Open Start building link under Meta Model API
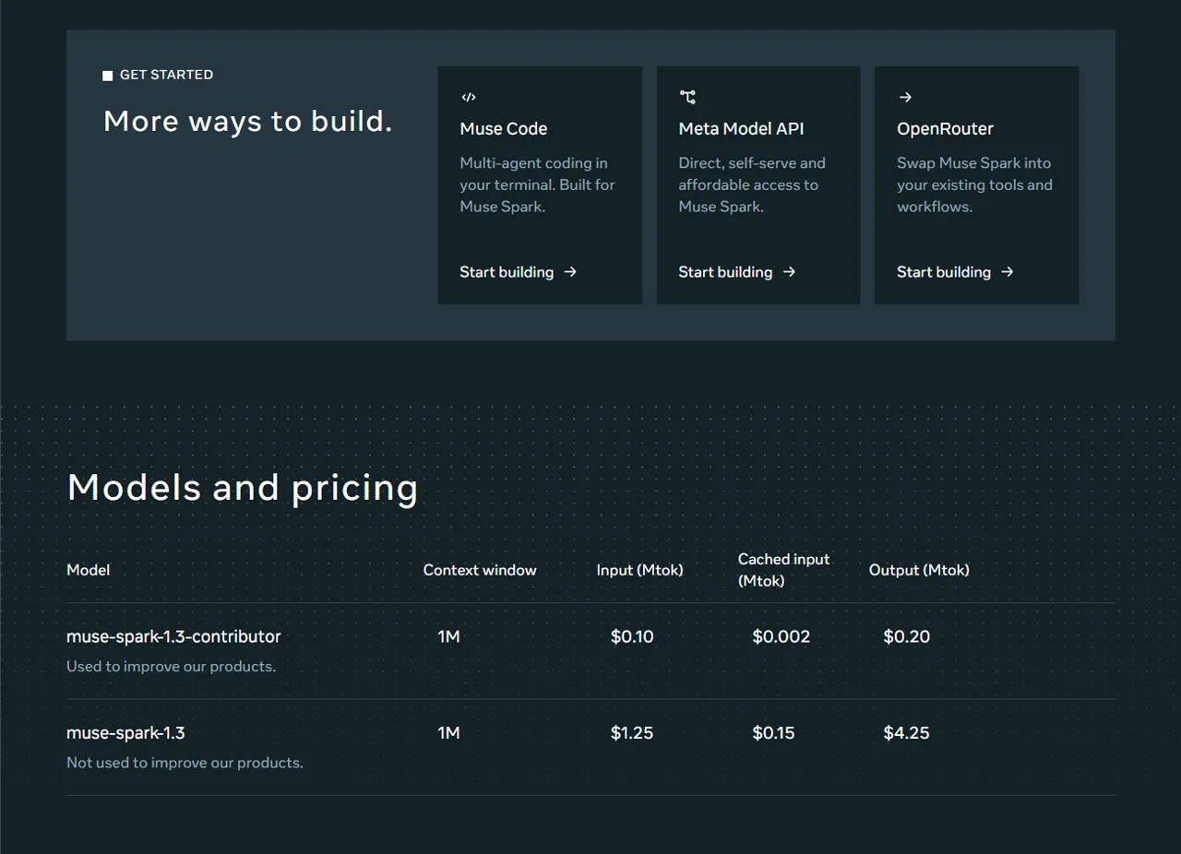1181x854 pixels. (x=737, y=272)
